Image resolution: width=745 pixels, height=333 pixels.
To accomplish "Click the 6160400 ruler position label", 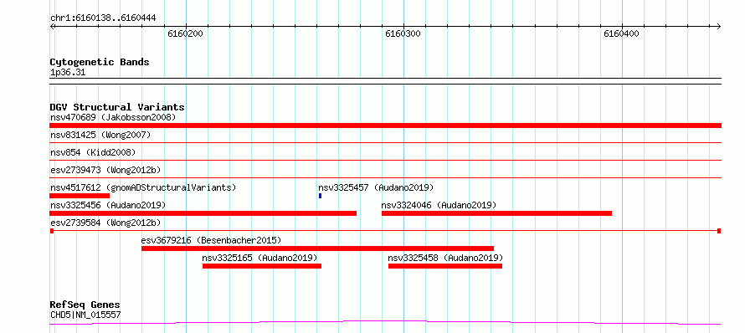I will [x=621, y=33].
